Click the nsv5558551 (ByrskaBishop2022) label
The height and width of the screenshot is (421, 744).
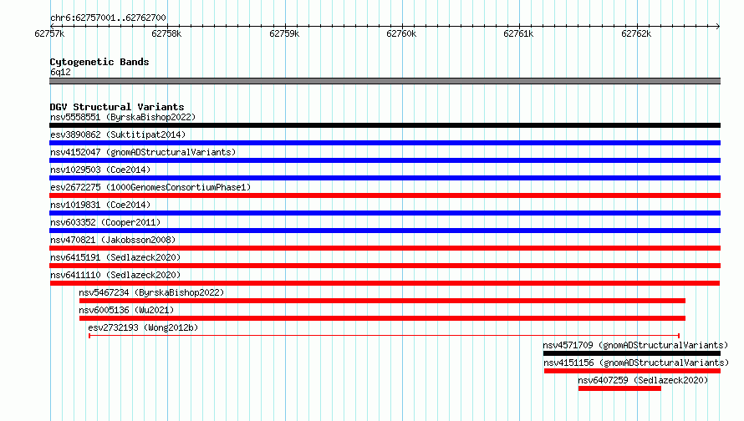point(123,117)
